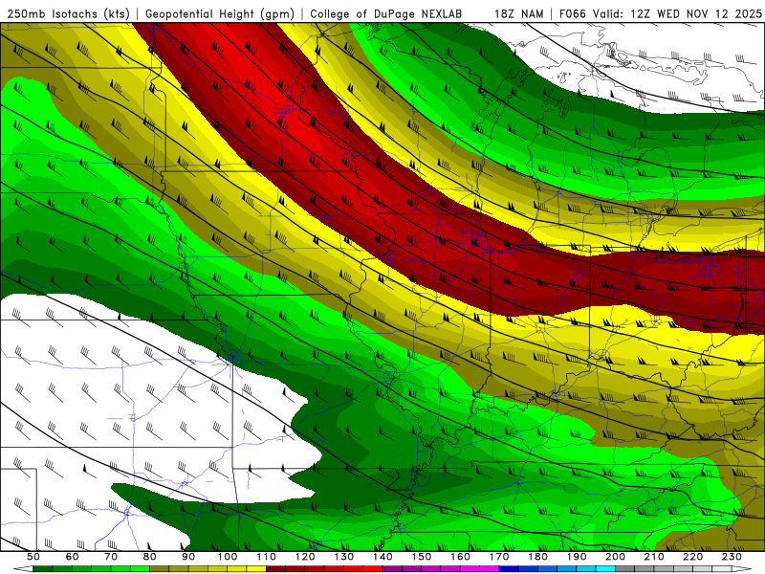
Task: Click the 130 label on the color scale
Action: pos(344,557)
